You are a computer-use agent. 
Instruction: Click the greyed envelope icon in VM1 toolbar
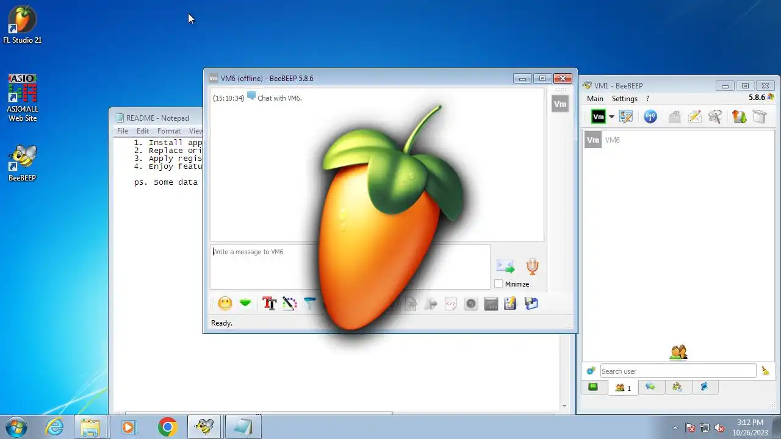[674, 116]
